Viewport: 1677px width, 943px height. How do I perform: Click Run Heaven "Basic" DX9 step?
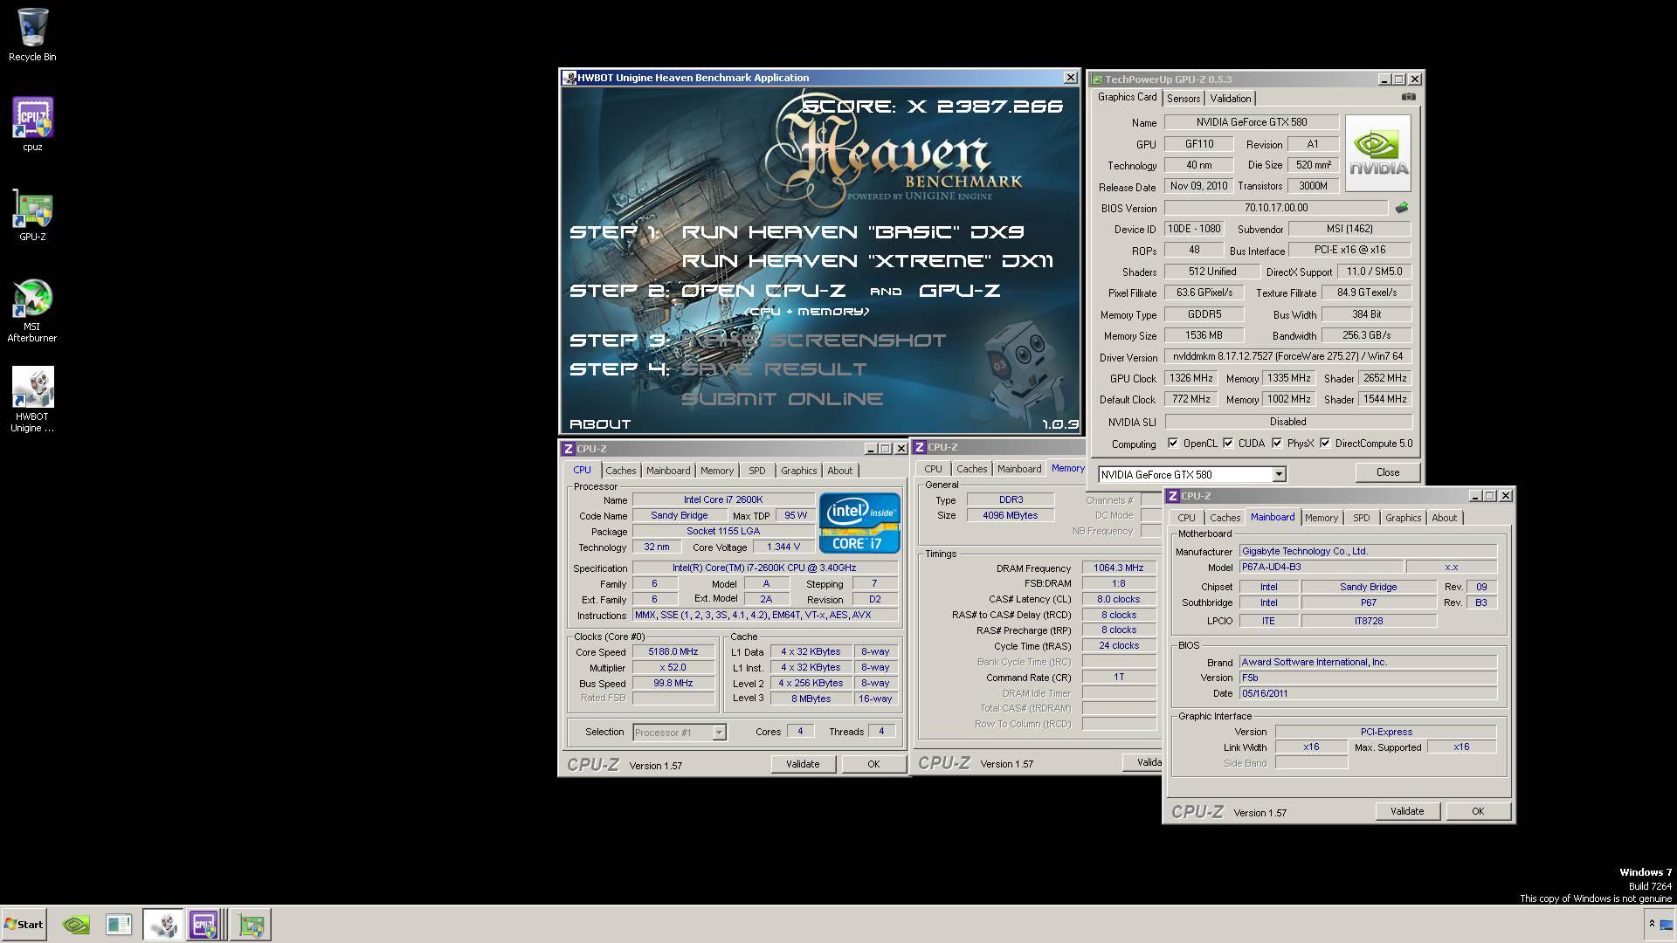[852, 232]
